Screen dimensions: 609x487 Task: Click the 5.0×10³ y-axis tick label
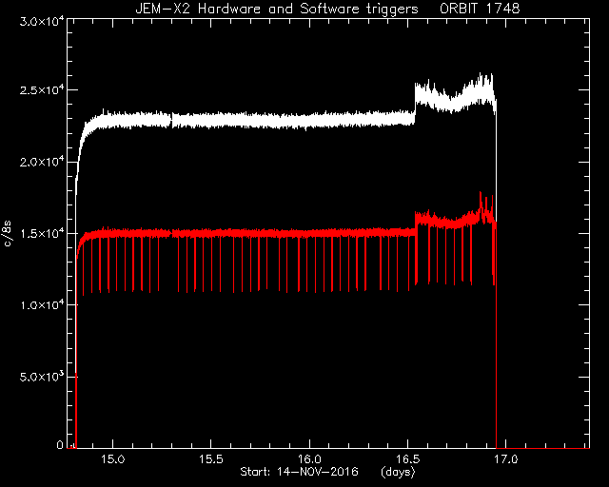tap(42, 377)
